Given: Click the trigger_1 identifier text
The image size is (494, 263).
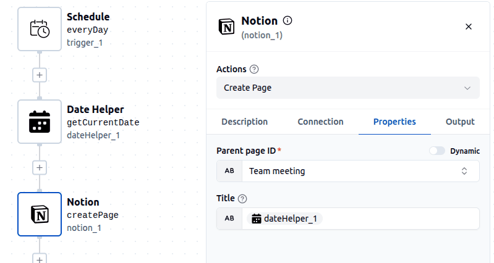Looking at the screenshot, I should pyautogui.click(x=85, y=43).
